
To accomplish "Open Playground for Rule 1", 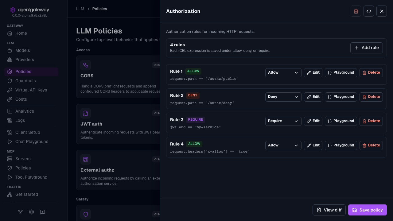I will tap(341, 73).
